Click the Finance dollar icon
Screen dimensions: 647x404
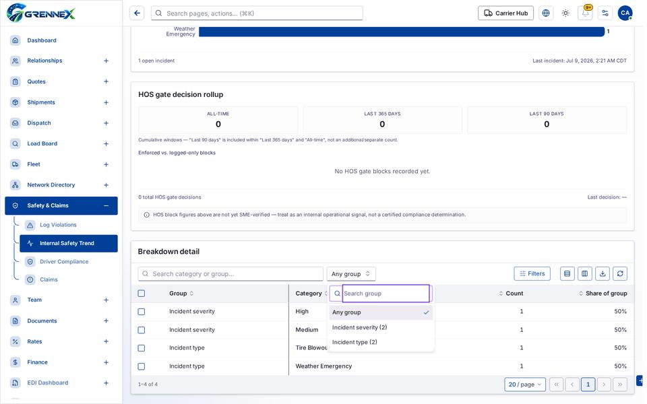pyautogui.click(x=16, y=362)
